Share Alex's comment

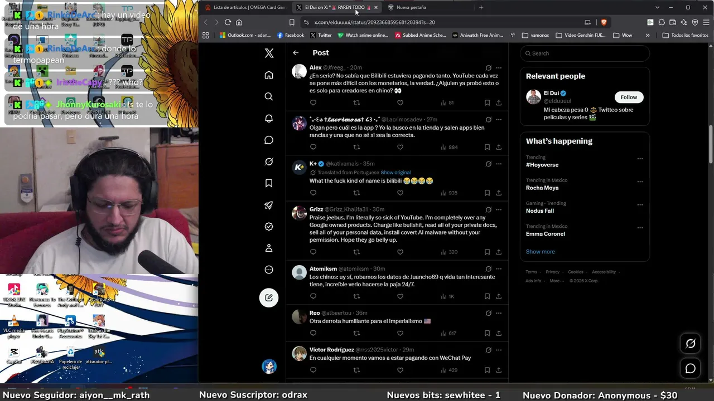[x=499, y=102]
